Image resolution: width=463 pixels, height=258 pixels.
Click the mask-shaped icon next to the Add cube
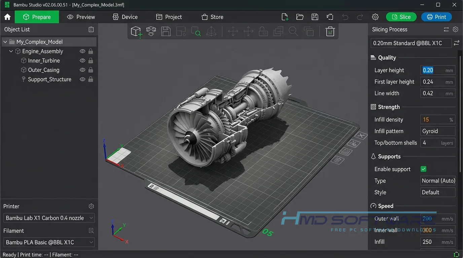[x=151, y=32]
